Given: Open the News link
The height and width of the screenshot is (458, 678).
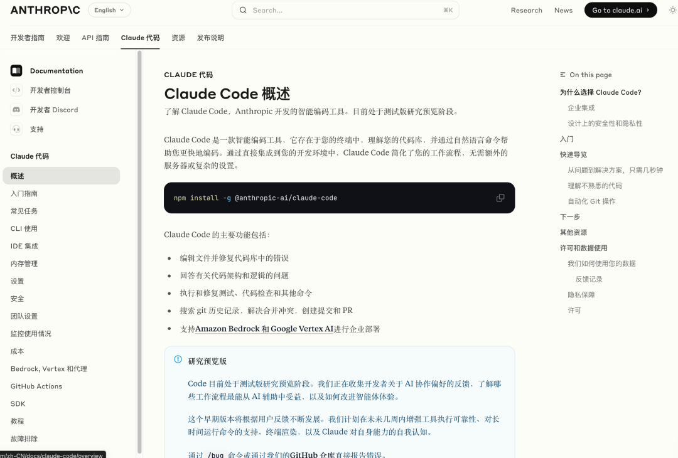Looking at the screenshot, I should tap(563, 10).
